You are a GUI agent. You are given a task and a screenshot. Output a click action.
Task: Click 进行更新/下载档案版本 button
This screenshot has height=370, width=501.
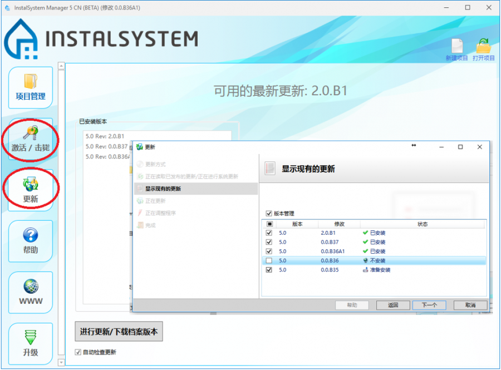coord(119,332)
